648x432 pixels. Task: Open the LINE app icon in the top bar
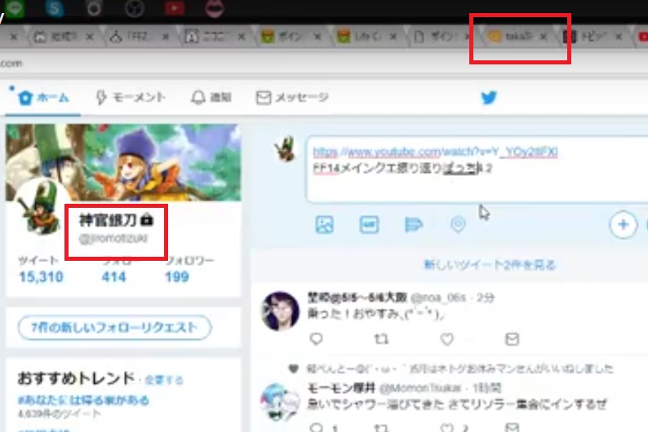click(x=16, y=7)
